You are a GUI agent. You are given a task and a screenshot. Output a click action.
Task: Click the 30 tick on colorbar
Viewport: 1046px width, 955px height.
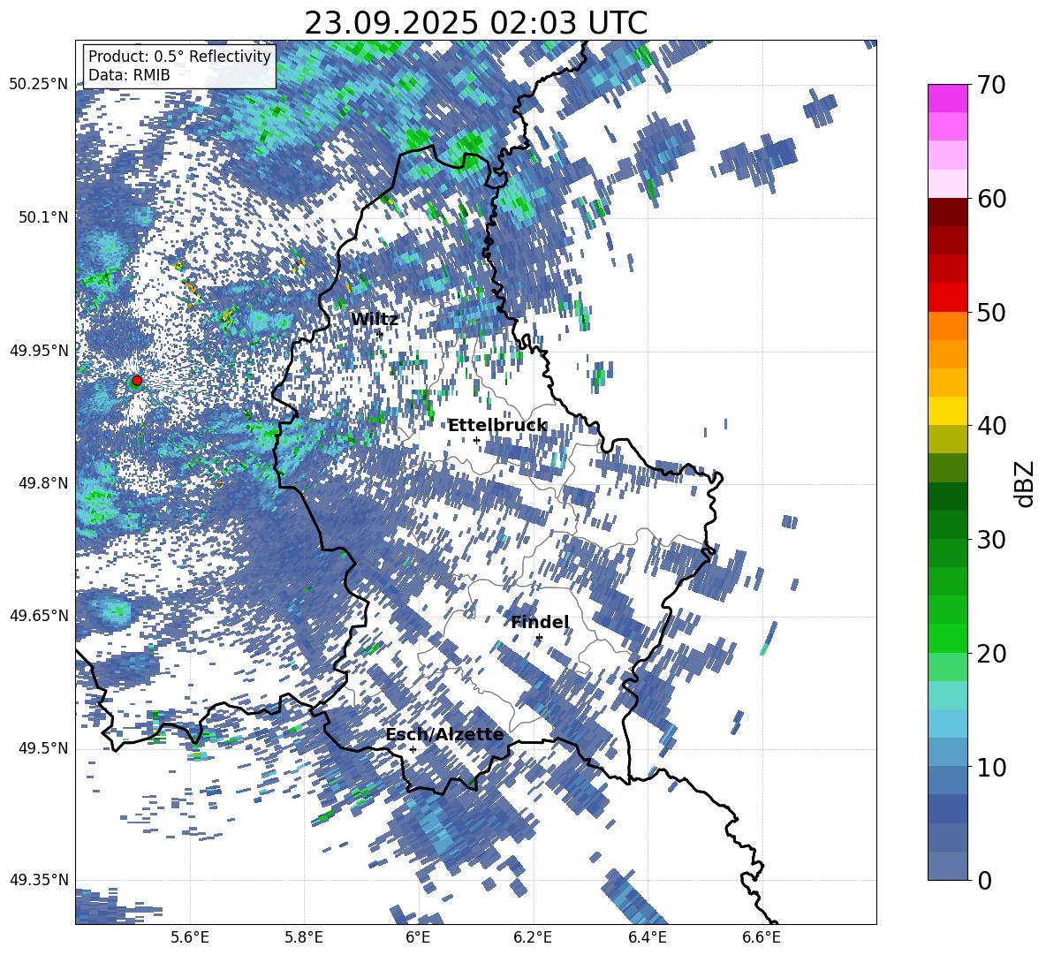(991, 540)
